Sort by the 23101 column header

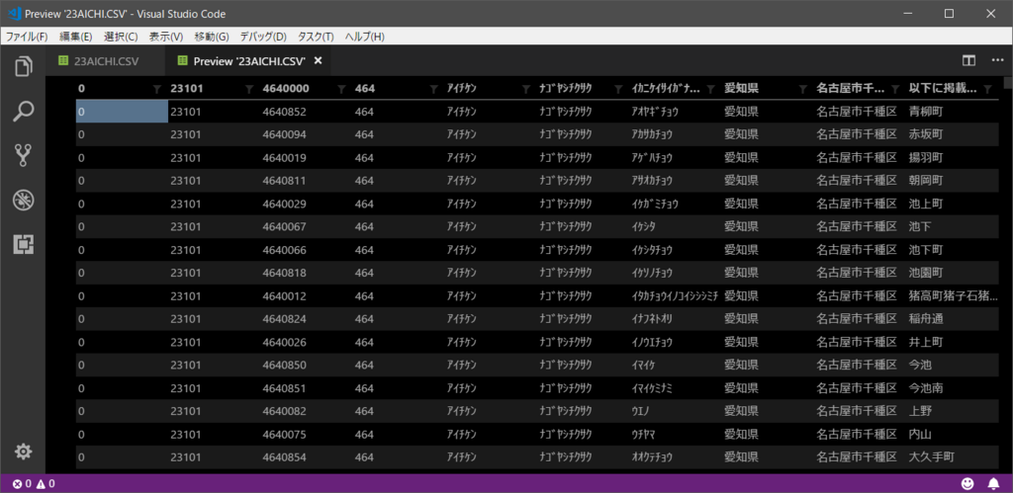[x=187, y=89]
